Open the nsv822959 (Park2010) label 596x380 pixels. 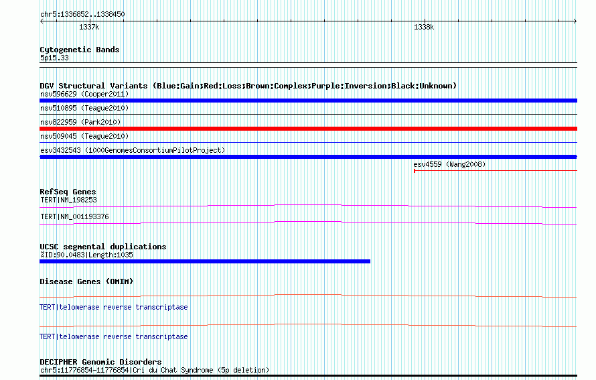pos(80,122)
